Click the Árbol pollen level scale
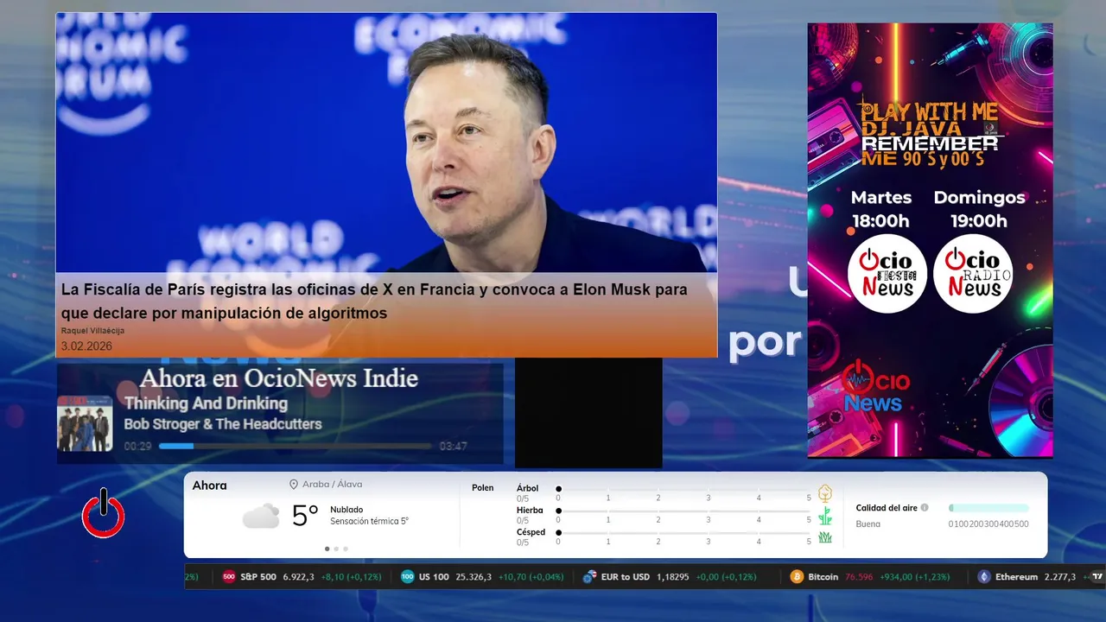This screenshot has height=622, width=1106. click(683, 493)
